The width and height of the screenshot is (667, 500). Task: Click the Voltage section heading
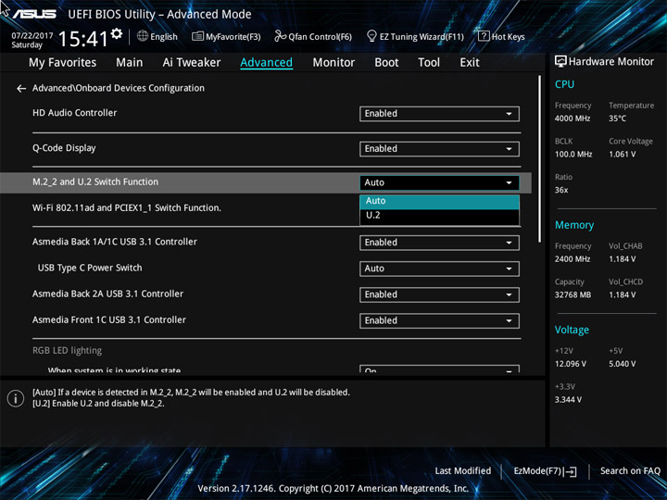tap(572, 330)
